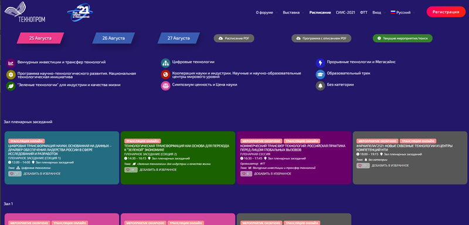Viewport: 469px width, 225px height.
Task: Click the Технопром logo
Action: [x=25, y=12]
